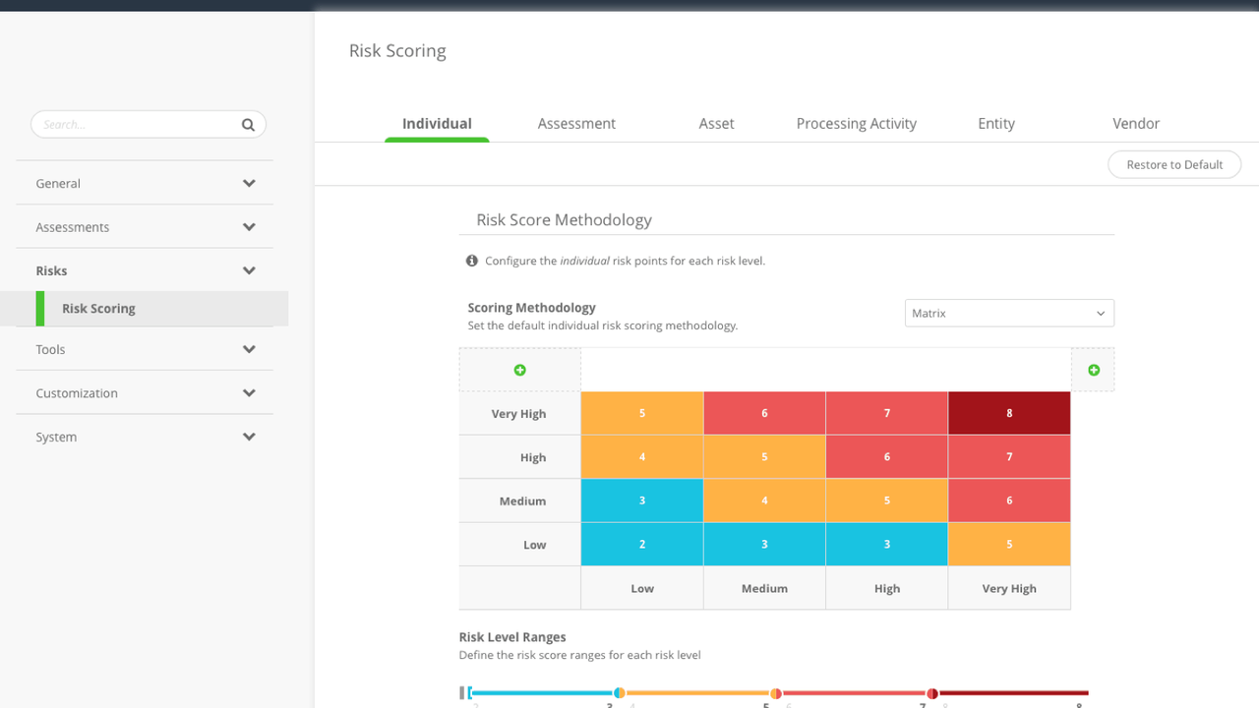Select Risk Scoring in the sidebar
The width and height of the screenshot is (1259, 708).
tap(98, 309)
